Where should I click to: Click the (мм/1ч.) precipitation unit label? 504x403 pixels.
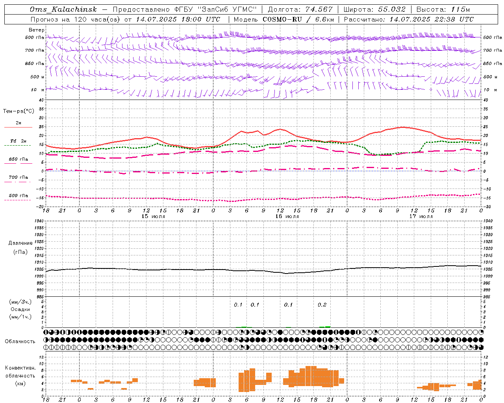tap(20, 317)
